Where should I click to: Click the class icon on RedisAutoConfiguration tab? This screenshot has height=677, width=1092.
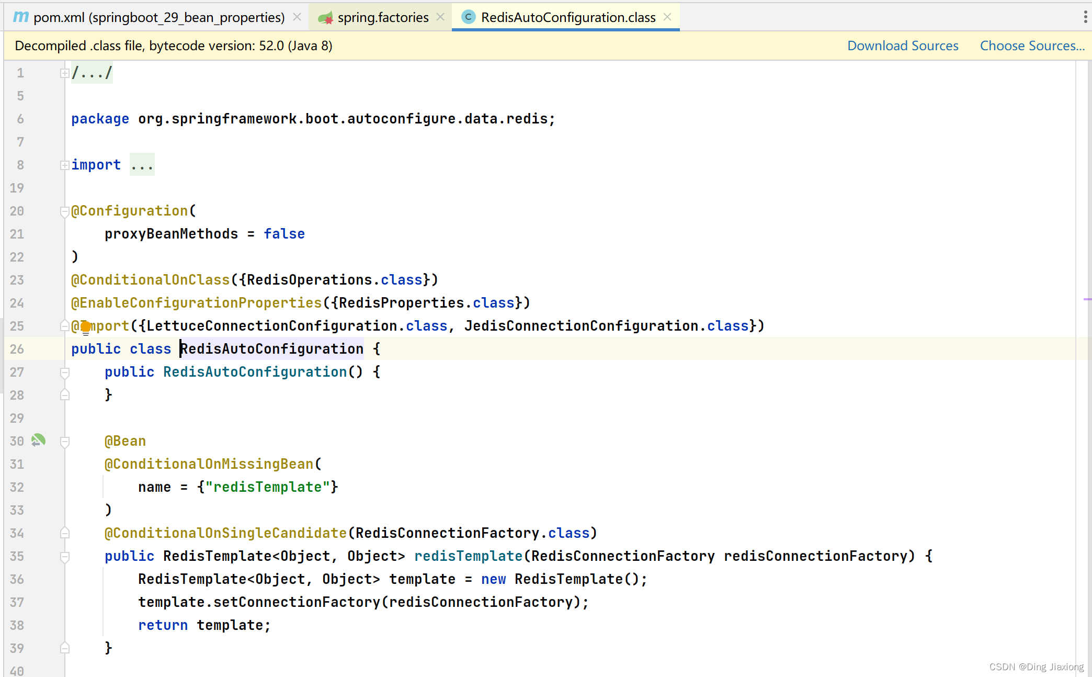click(468, 17)
